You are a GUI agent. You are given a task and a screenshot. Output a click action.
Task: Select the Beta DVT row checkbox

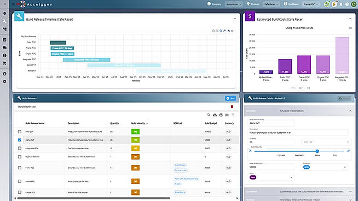20,132
